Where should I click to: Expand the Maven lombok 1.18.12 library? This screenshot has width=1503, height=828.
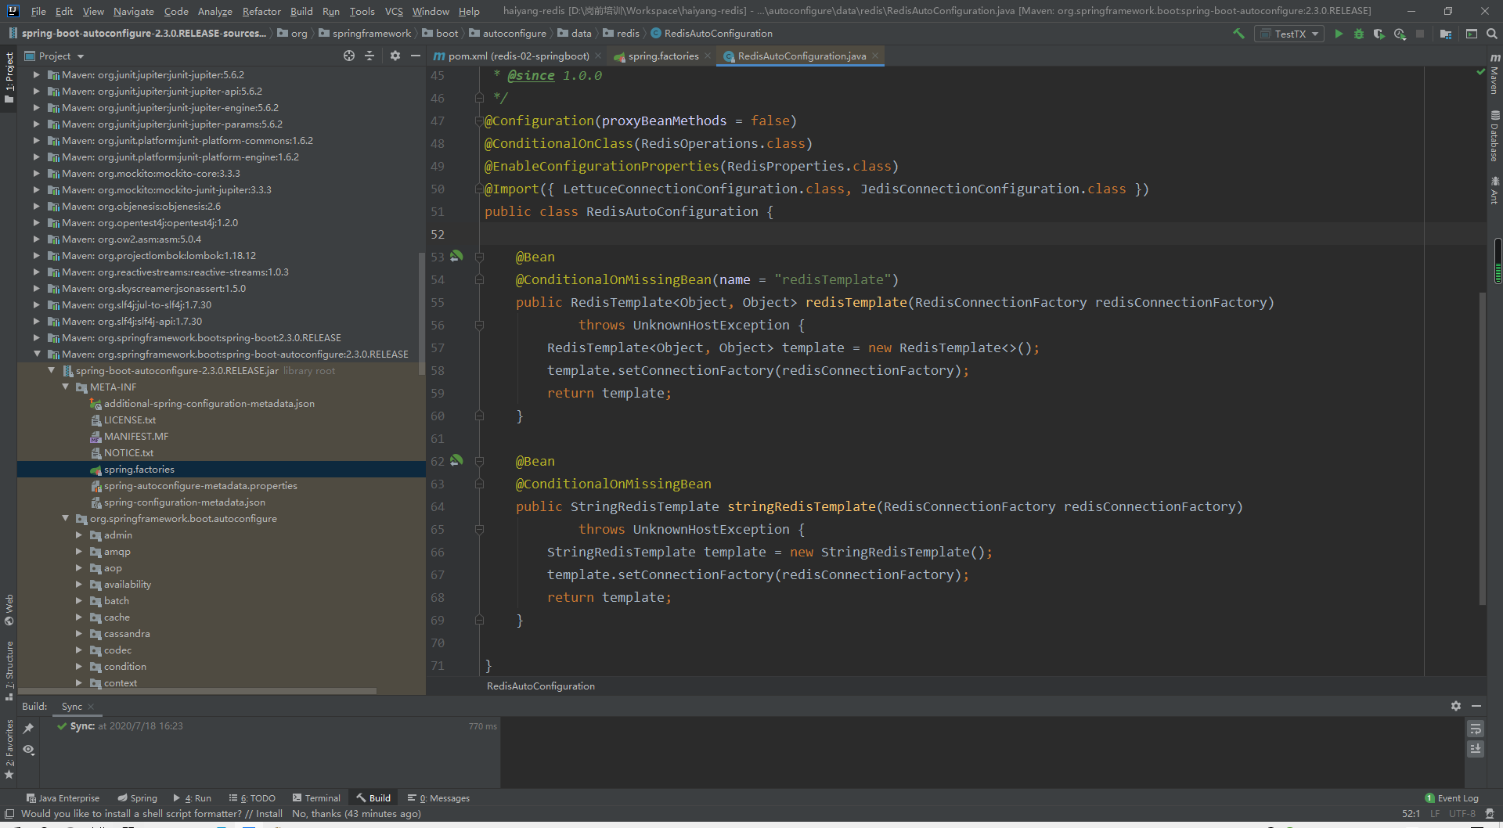[37, 255]
